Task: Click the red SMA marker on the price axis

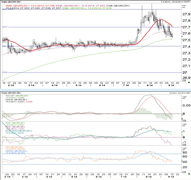Action: (x=182, y=27)
